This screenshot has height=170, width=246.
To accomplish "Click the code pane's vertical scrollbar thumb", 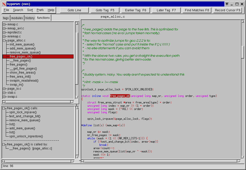I will 242,52.
